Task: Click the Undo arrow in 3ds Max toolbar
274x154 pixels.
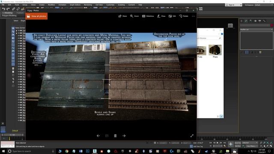Action: click(3, 9)
